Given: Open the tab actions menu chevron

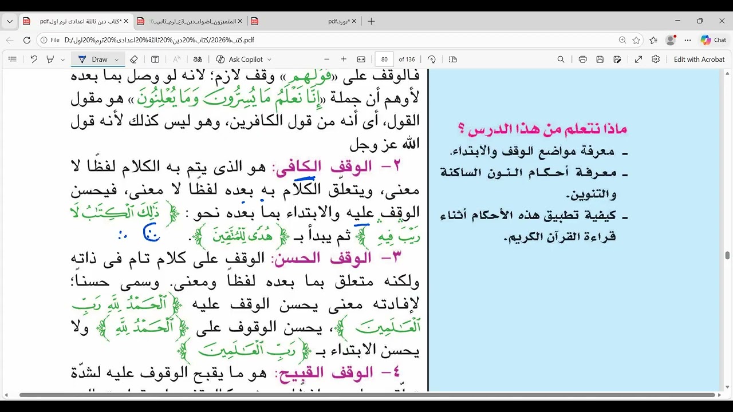Looking at the screenshot, I should point(10,21).
